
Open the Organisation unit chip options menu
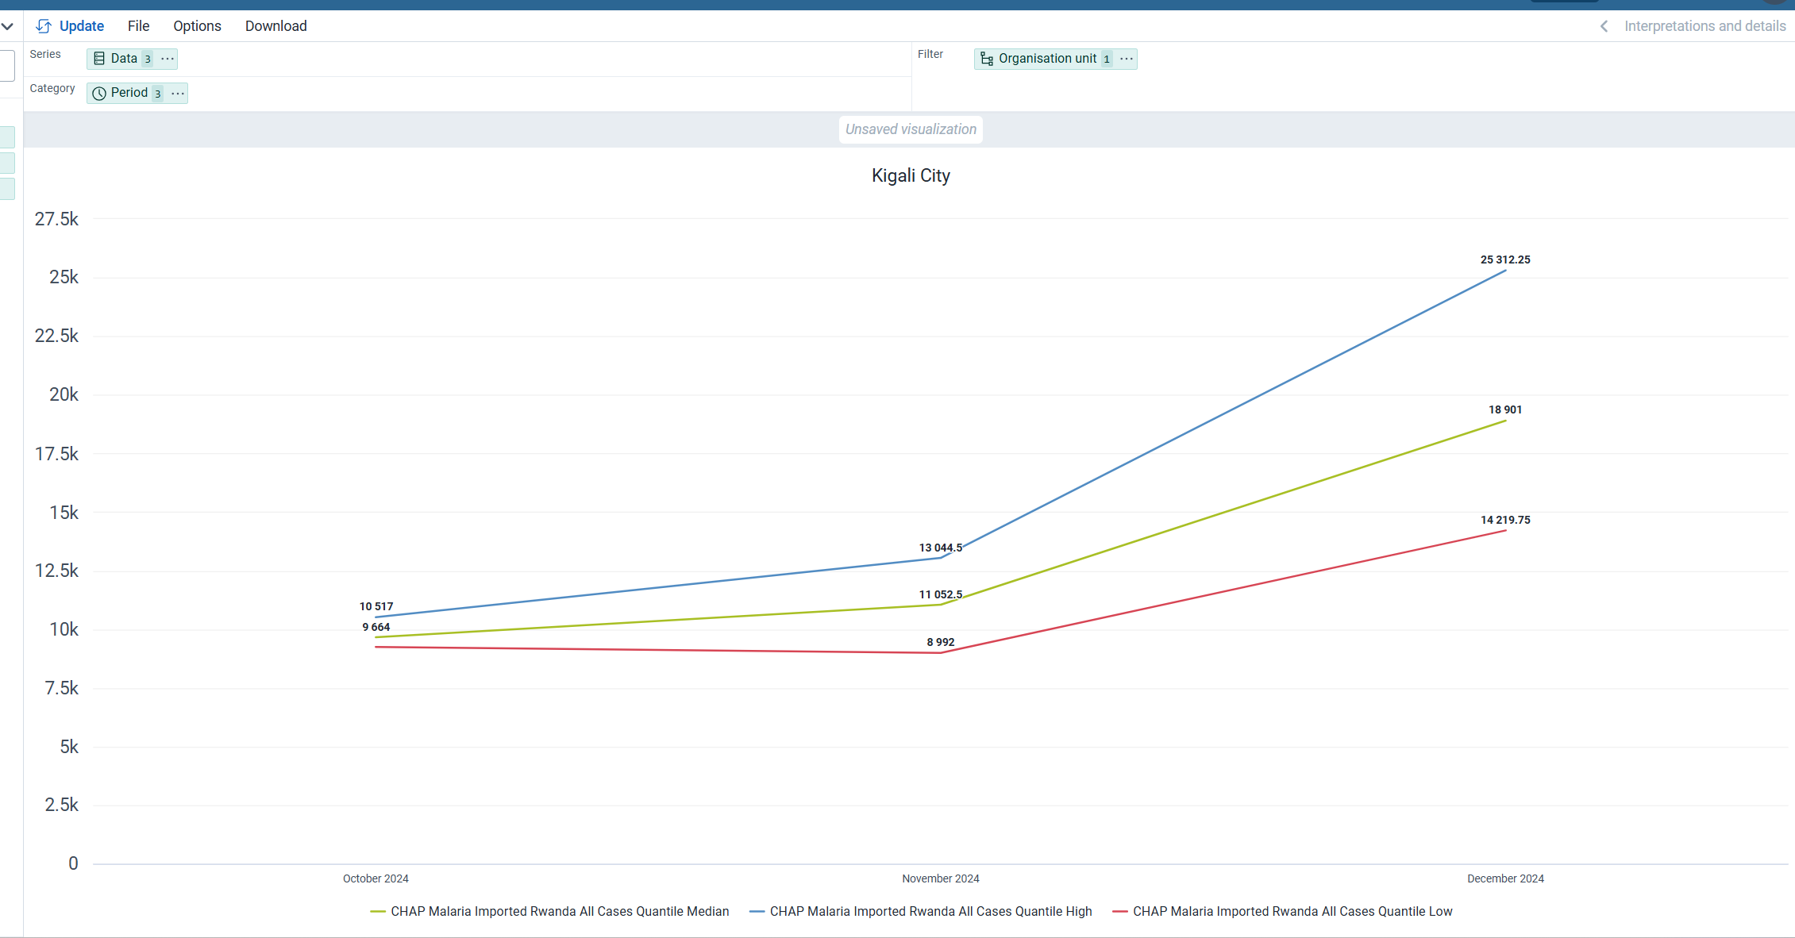click(1127, 59)
